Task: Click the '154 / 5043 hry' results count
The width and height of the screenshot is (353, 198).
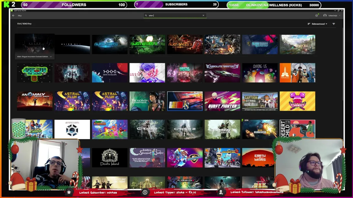Action: coord(24,24)
